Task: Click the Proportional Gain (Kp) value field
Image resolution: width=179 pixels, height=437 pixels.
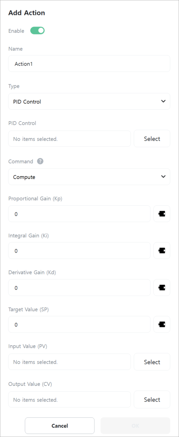Action: pos(79,214)
